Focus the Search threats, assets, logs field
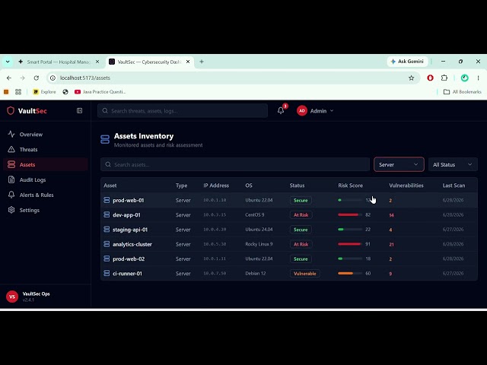The image size is (487, 365). (x=183, y=111)
